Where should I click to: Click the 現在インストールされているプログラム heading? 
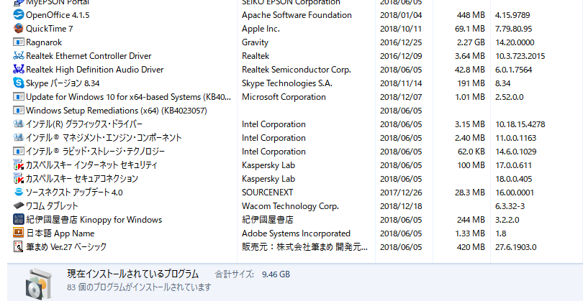[132, 274]
